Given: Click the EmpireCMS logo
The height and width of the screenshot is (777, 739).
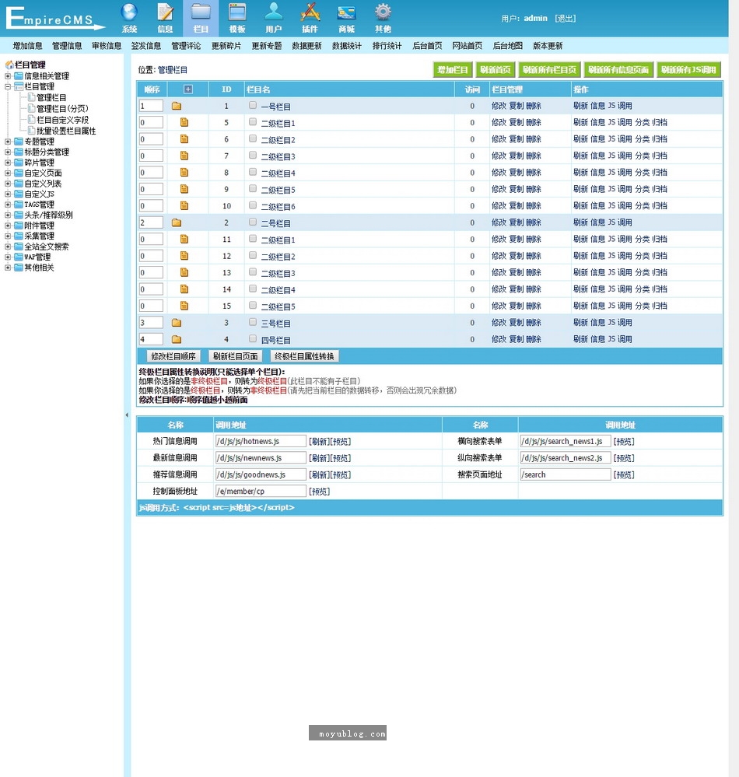Looking at the screenshot, I should [54, 18].
